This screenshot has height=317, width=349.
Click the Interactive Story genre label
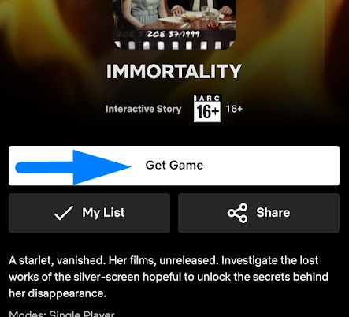143,109
